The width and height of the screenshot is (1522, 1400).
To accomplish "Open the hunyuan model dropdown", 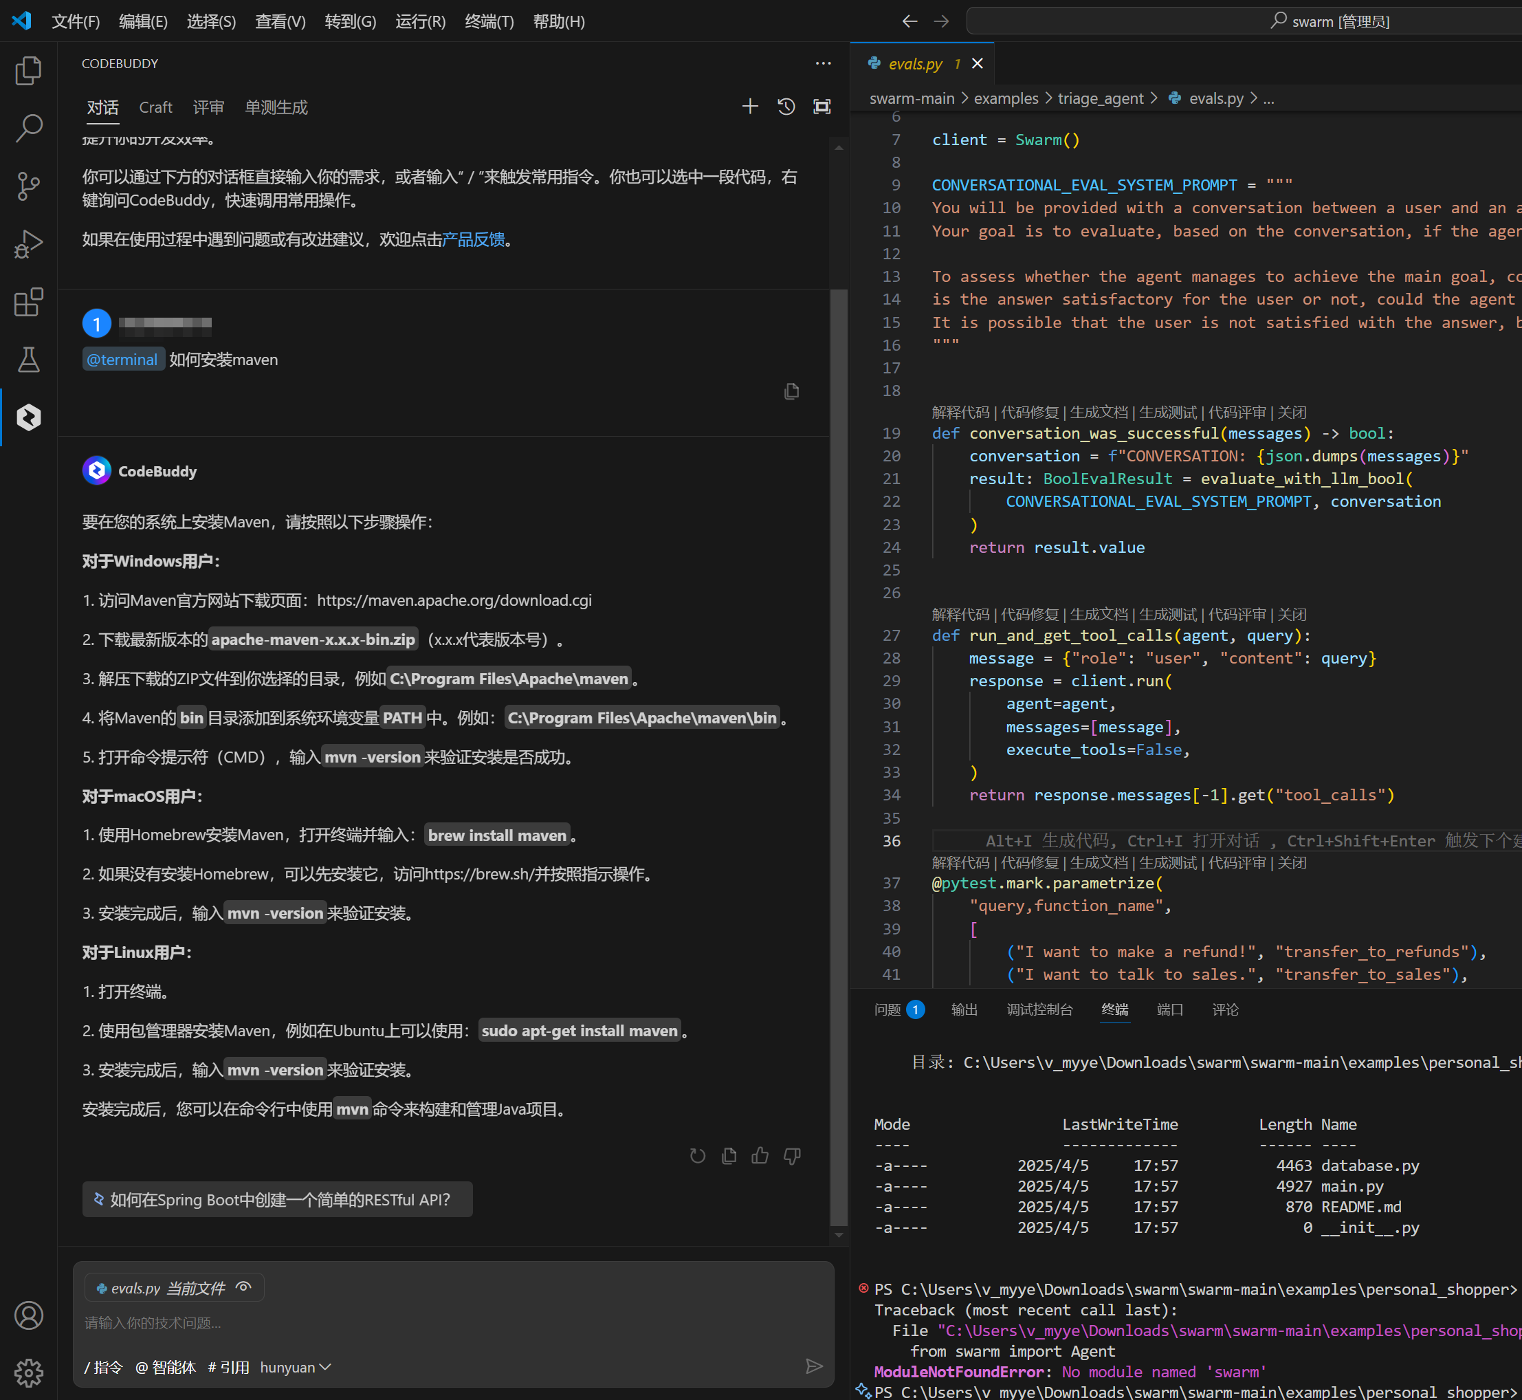I will [296, 1368].
